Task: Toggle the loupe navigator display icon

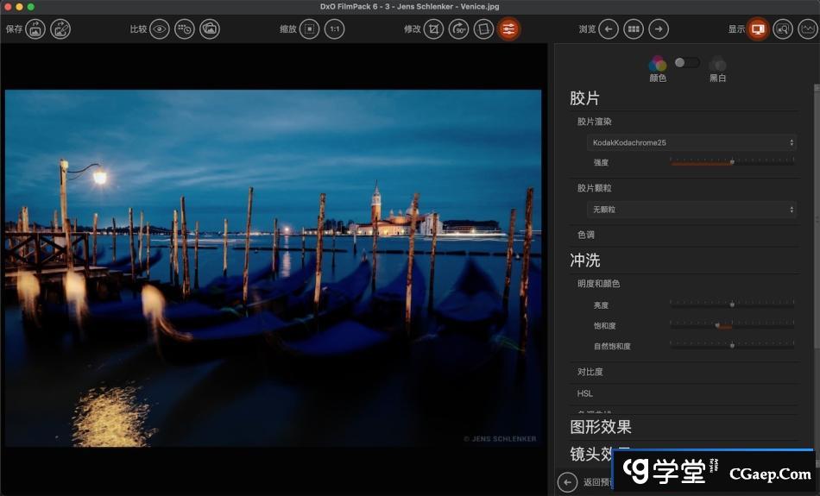Action: [783, 28]
